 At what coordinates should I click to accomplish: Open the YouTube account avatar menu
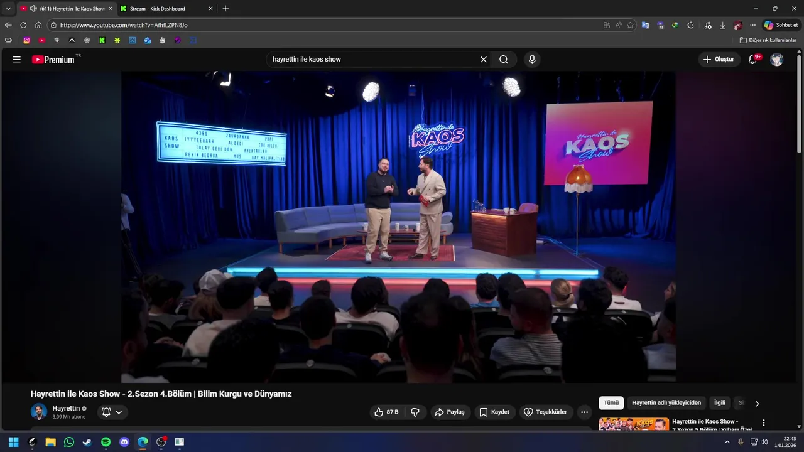click(777, 60)
